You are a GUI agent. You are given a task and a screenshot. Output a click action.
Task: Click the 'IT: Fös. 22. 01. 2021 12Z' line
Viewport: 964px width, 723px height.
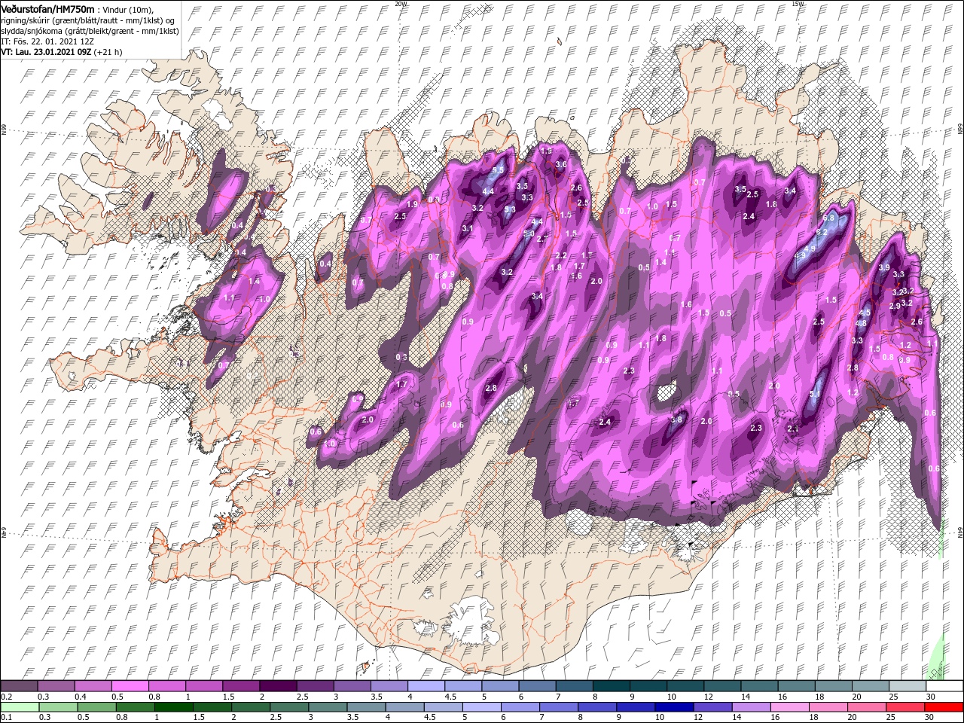(47, 41)
